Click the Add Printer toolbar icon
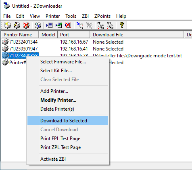 8,25
